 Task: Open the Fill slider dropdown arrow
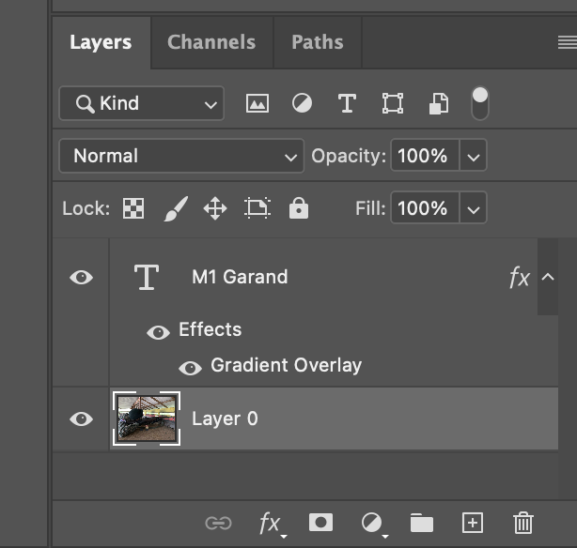(474, 208)
